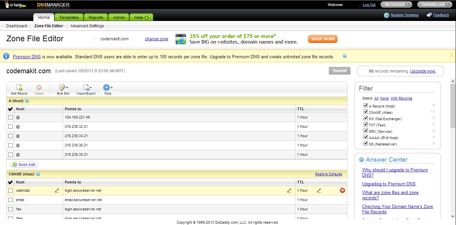Click Restore Defaults link

(328, 174)
